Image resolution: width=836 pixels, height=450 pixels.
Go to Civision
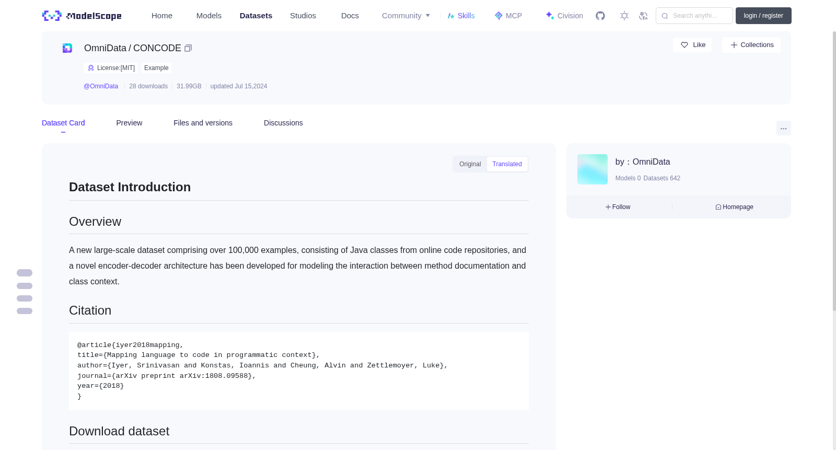(x=564, y=16)
